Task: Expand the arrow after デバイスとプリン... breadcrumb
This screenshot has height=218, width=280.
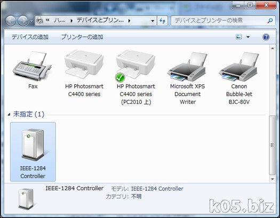Action: point(129,21)
